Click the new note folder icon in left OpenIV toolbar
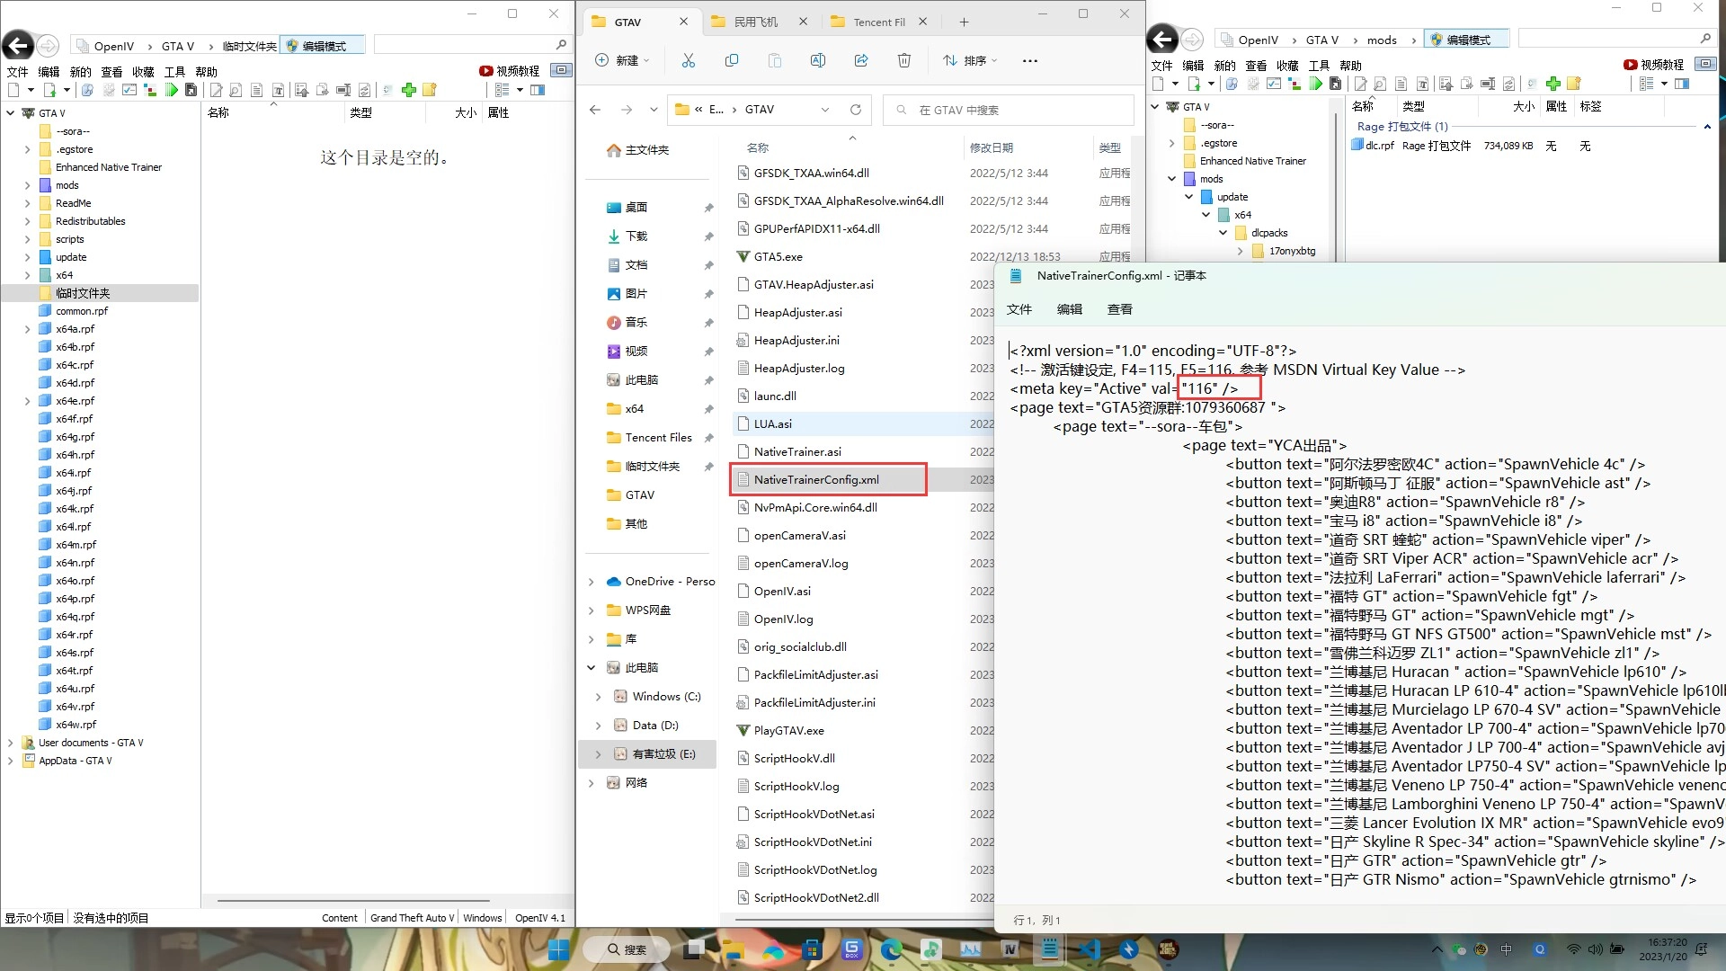This screenshot has height=971, width=1726. (430, 90)
